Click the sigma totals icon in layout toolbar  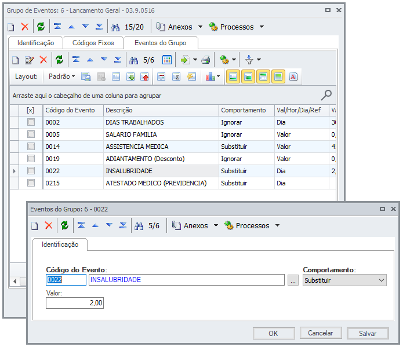point(176,76)
